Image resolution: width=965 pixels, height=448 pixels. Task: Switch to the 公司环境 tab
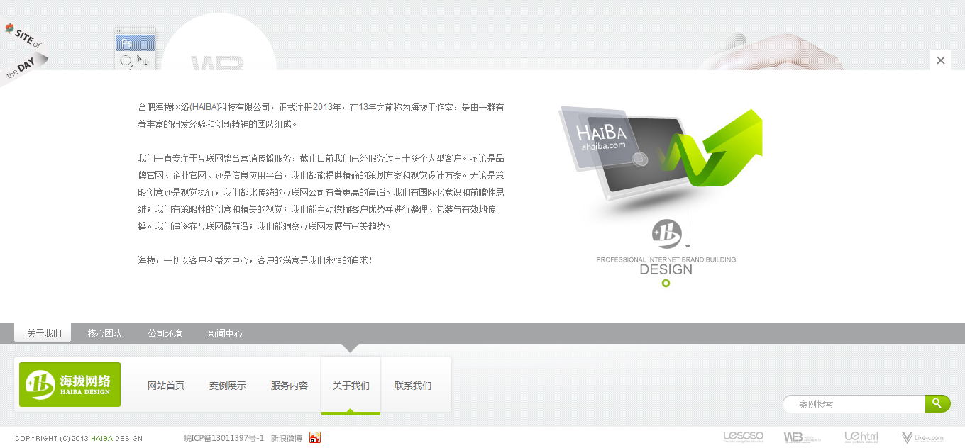(165, 333)
